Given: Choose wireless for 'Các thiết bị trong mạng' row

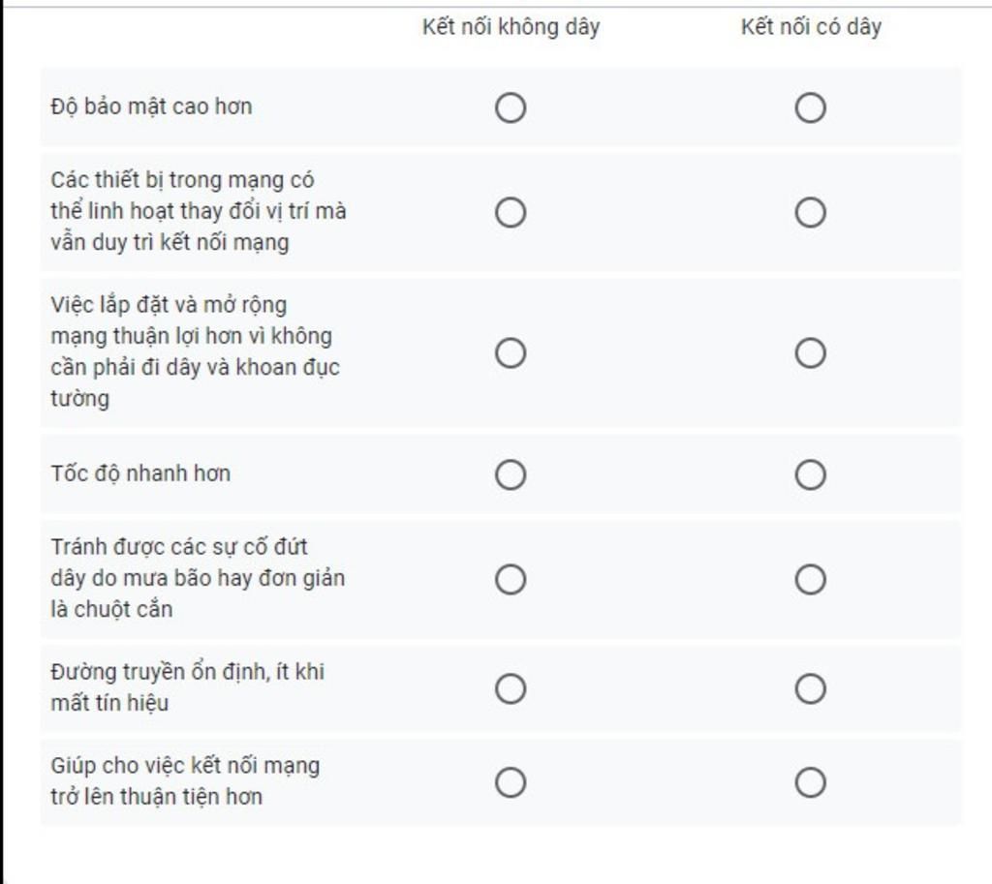Looking at the screenshot, I should pyautogui.click(x=511, y=212).
